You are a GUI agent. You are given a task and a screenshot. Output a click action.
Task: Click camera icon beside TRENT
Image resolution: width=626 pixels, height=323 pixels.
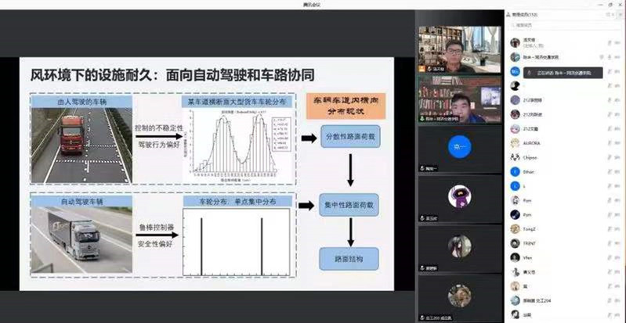click(x=618, y=242)
